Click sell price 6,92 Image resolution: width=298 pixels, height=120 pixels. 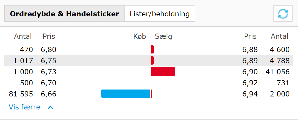(x=250, y=83)
